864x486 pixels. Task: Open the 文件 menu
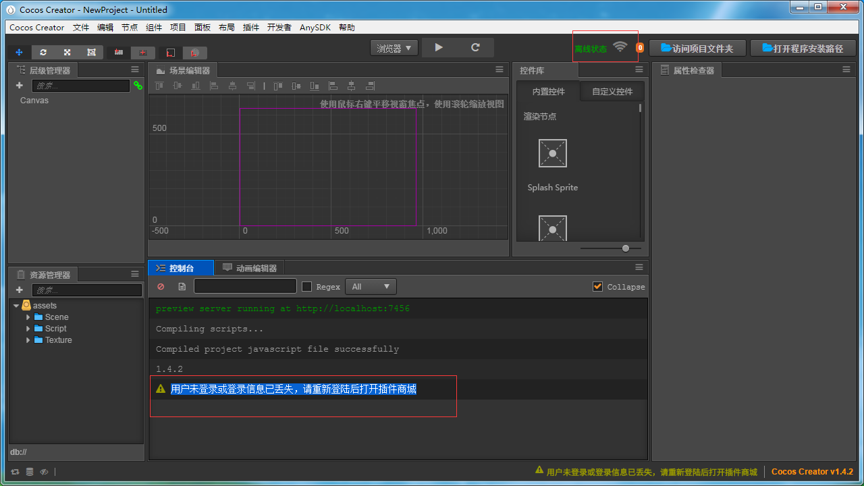click(x=81, y=28)
